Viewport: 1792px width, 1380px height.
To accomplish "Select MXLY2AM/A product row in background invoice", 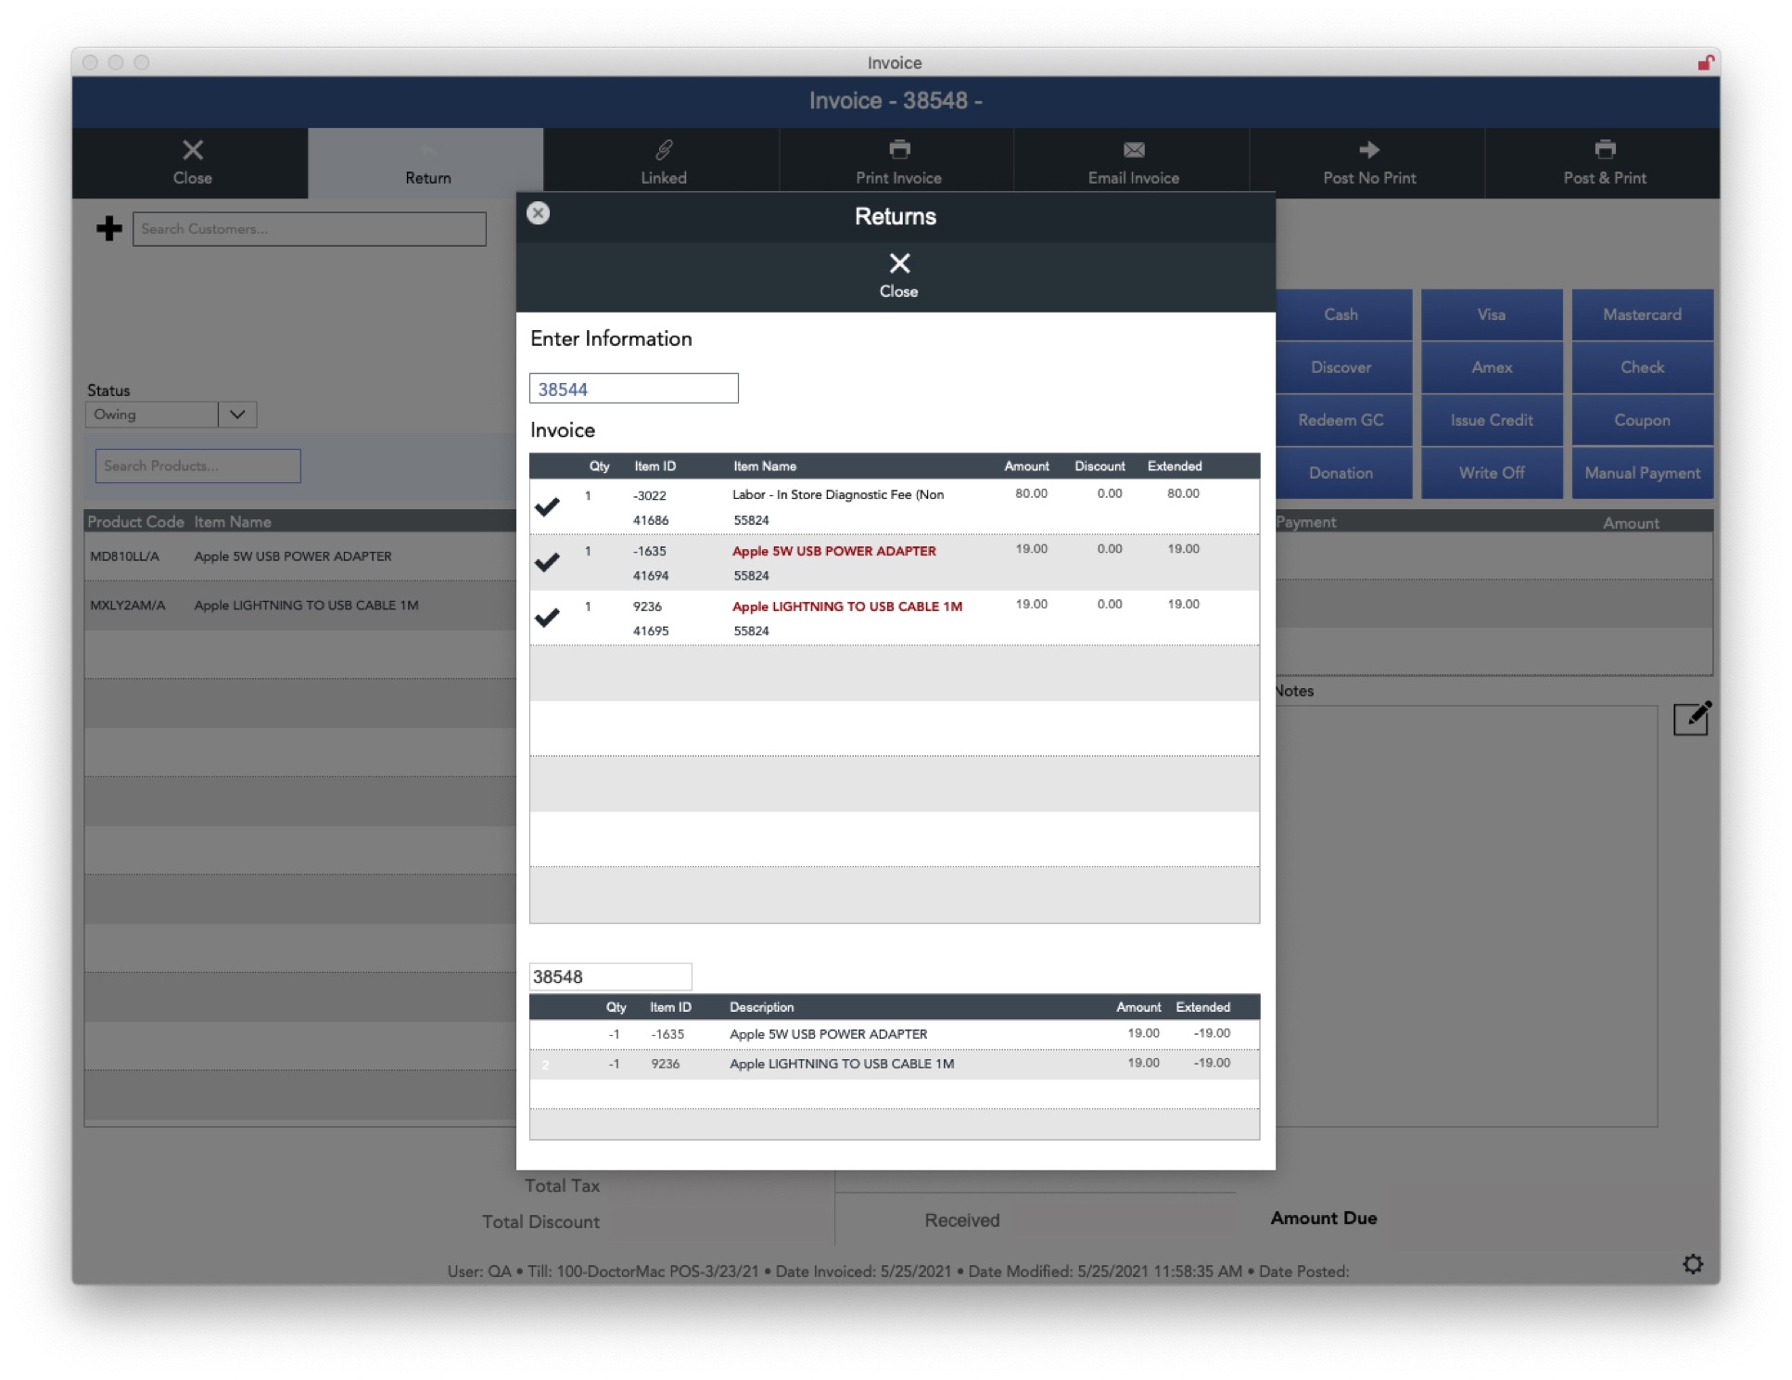I will click(x=300, y=606).
